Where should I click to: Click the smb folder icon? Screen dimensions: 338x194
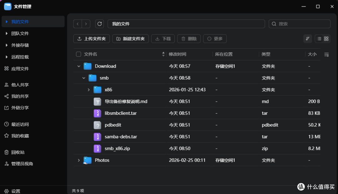92,78
